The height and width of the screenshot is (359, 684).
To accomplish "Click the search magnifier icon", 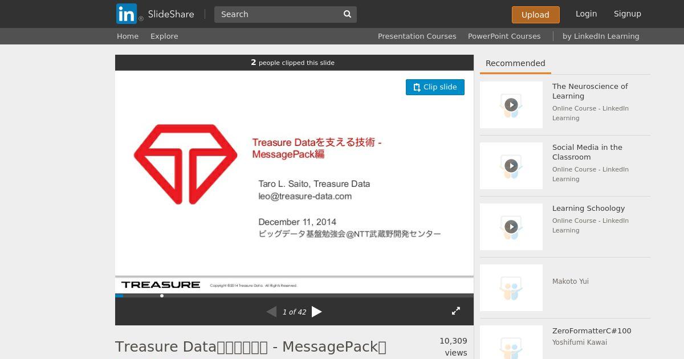I will (347, 14).
